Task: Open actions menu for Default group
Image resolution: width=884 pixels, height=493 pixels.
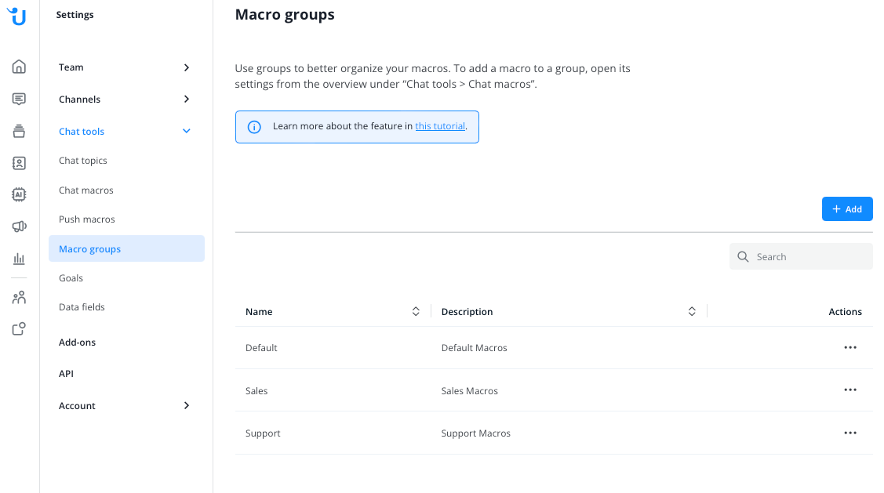Action: click(849, 347)
